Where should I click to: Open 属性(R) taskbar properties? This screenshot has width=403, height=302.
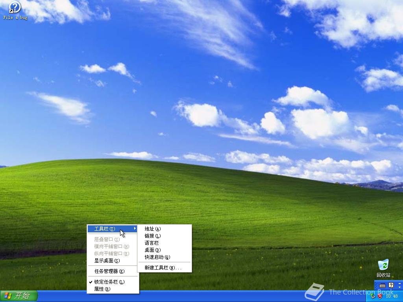pyautogui.click(x=113, y=289)
